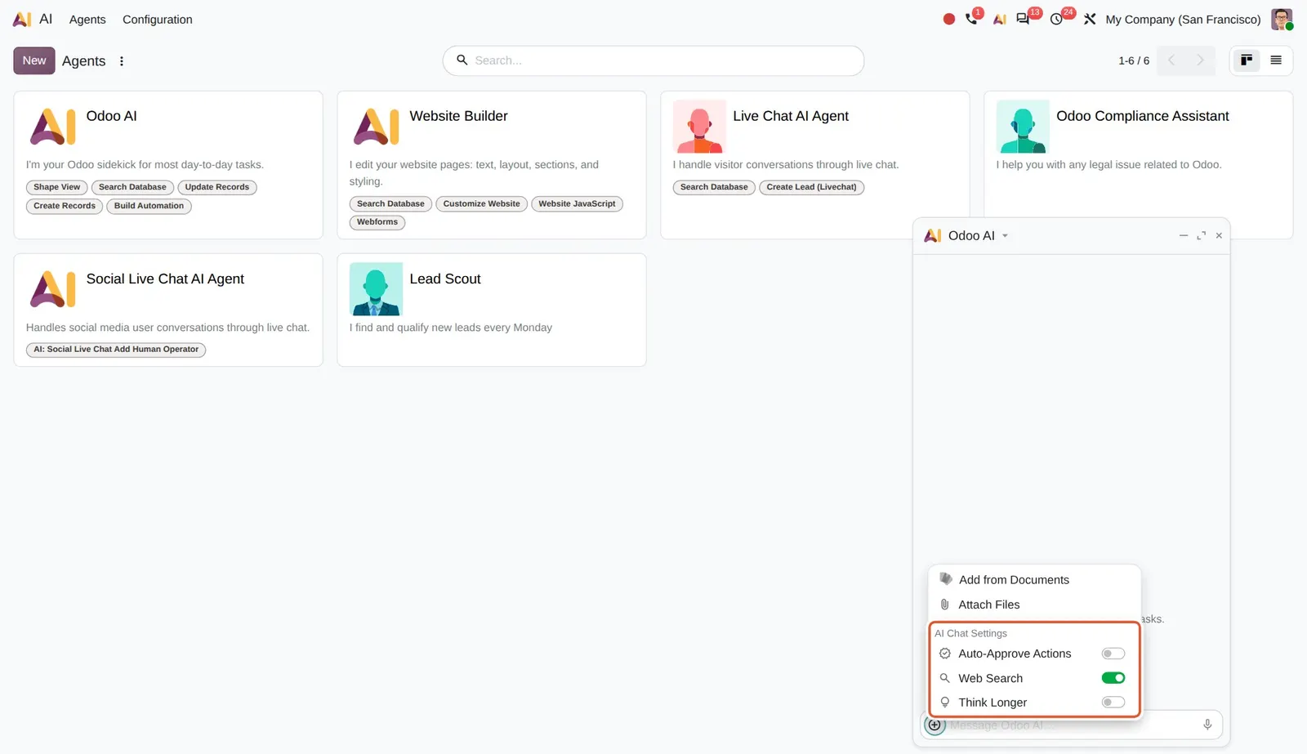Open the phone calls icon
The height and width of the screenshot is (754, 1307).
[x=971, y=19]
